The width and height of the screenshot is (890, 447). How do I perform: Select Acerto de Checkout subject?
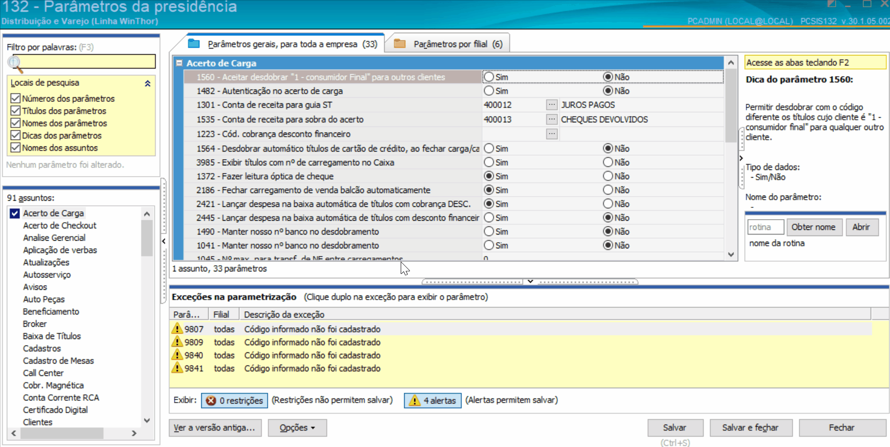(59, 226)
